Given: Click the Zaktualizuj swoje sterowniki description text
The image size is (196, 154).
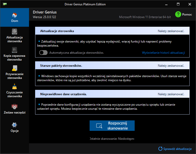Looking at the screenshot, I should 104,44.
